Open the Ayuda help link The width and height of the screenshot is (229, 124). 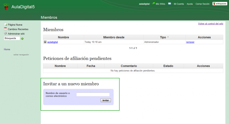[189, 4]
